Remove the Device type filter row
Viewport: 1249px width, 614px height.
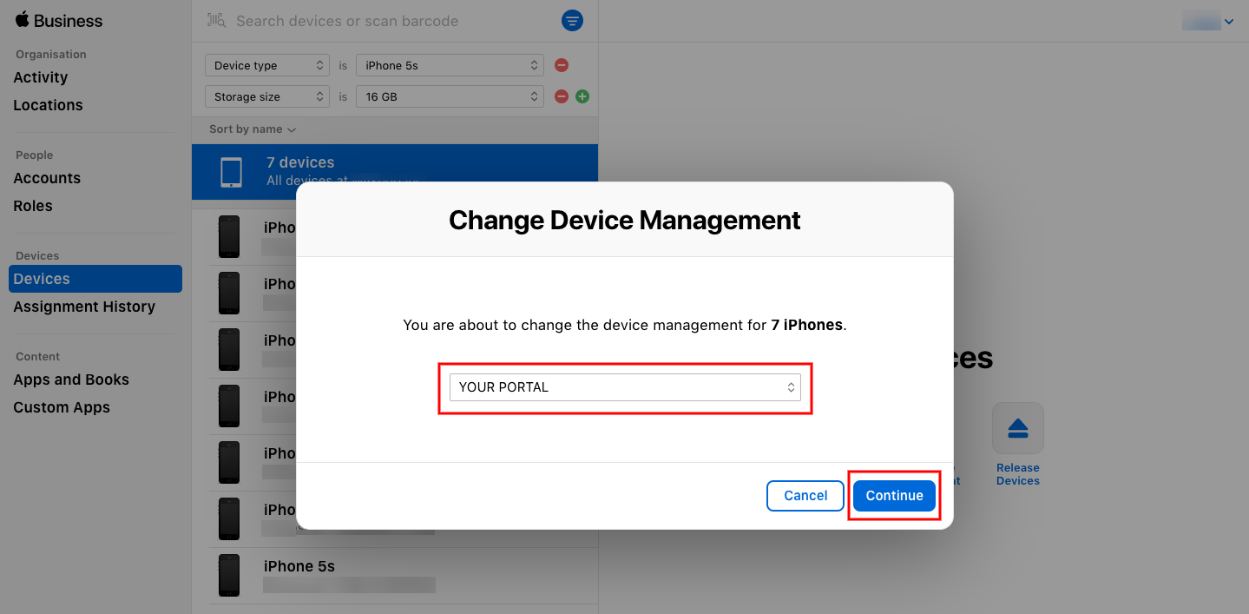[562, 65]
